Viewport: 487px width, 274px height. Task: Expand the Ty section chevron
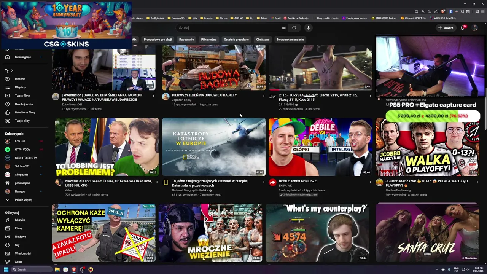click(12, 71)
